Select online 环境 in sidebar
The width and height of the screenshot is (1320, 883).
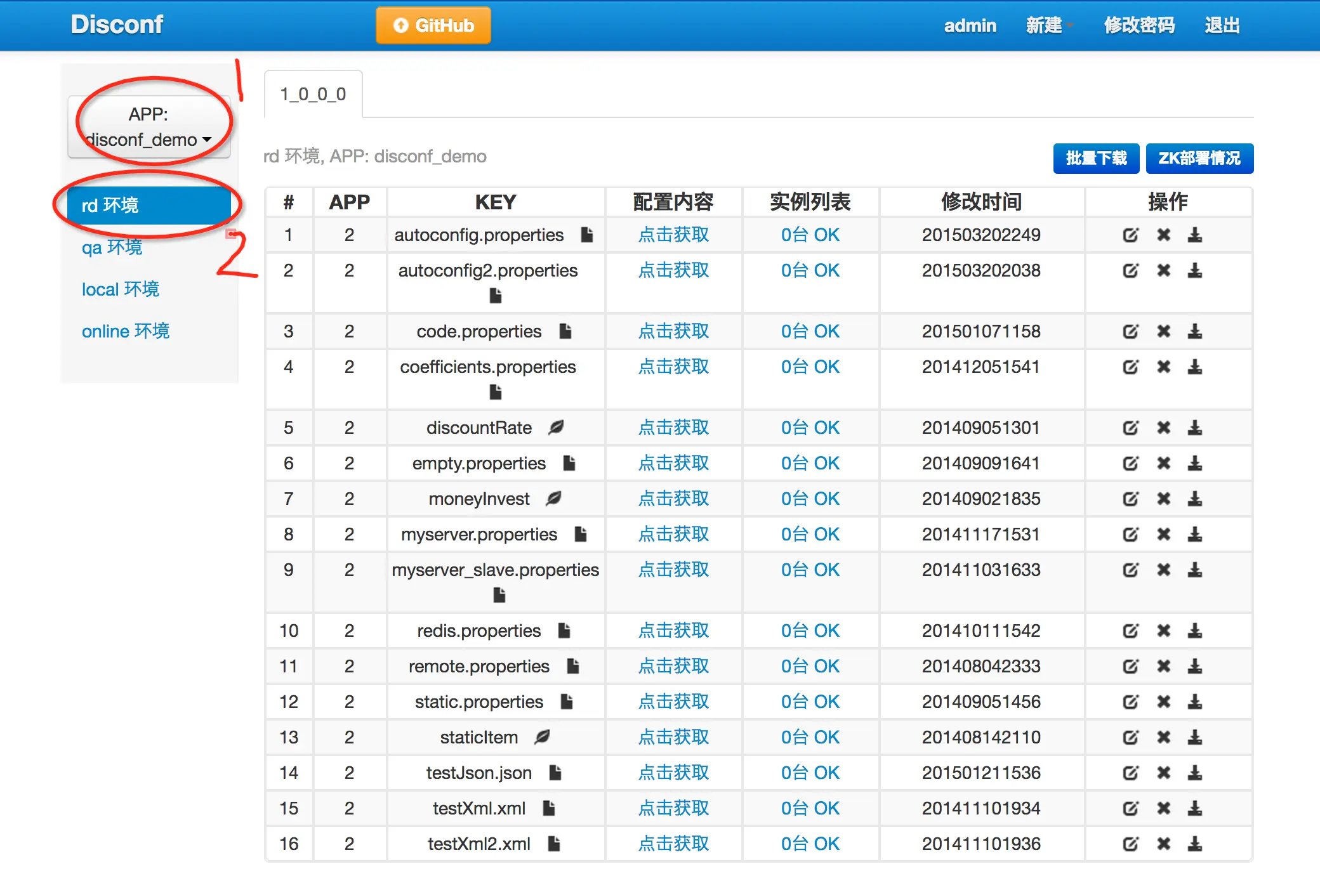coord(126,331)
